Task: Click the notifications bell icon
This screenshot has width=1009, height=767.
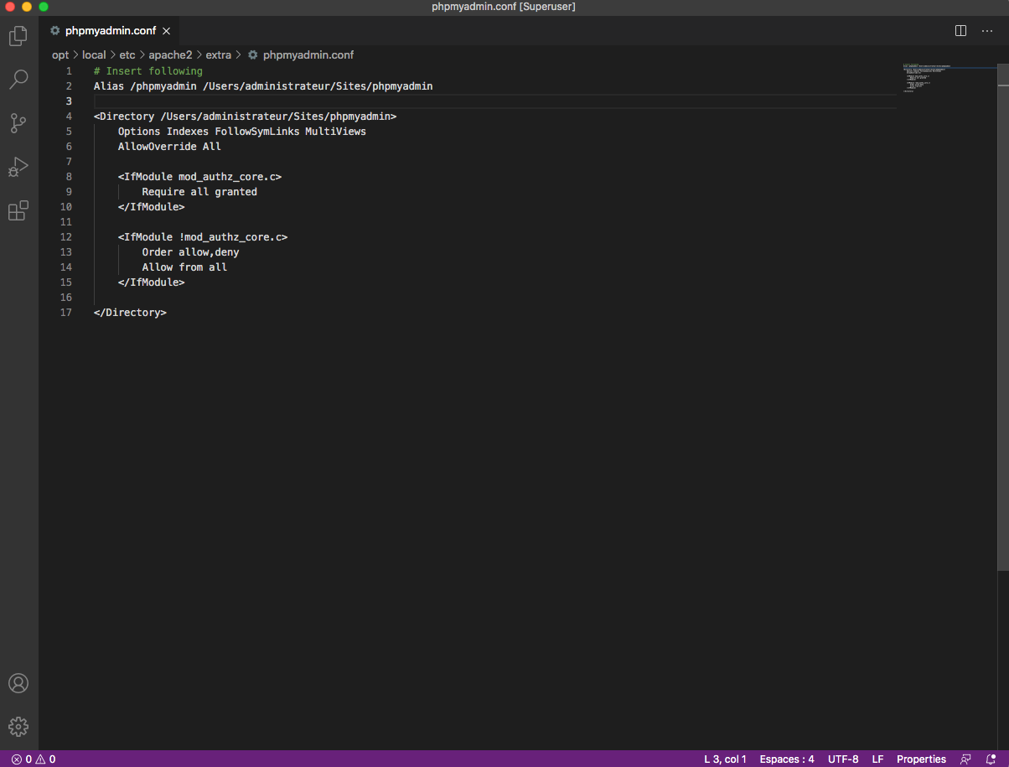Action: 991,759
